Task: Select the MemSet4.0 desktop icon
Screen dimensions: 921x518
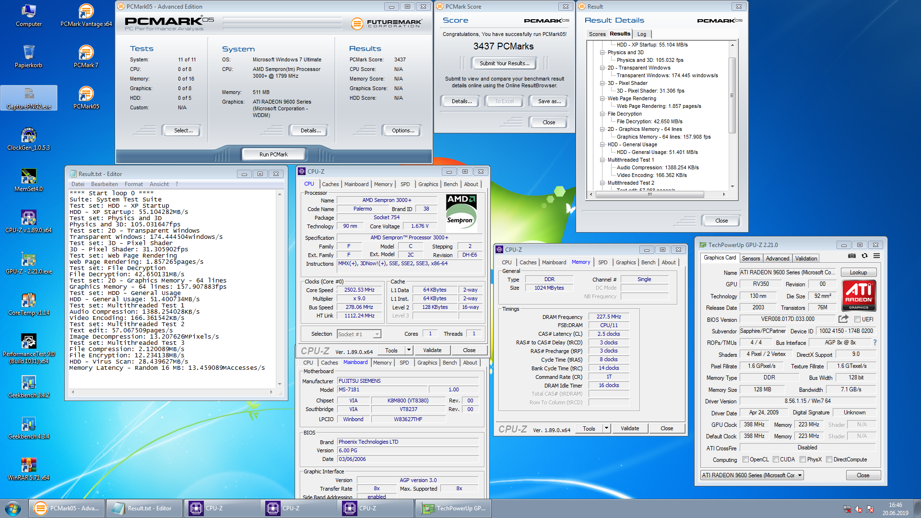Action: coord(29,180)
